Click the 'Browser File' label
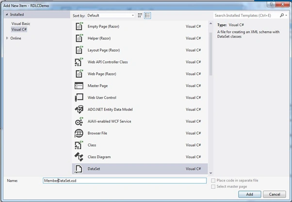Image resolution: width=292 pixels, height=202 pixels. click(x=97, y=133)
